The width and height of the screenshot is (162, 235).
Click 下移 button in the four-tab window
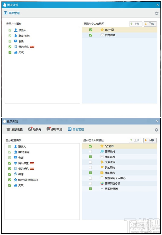(x=150, y=140)
